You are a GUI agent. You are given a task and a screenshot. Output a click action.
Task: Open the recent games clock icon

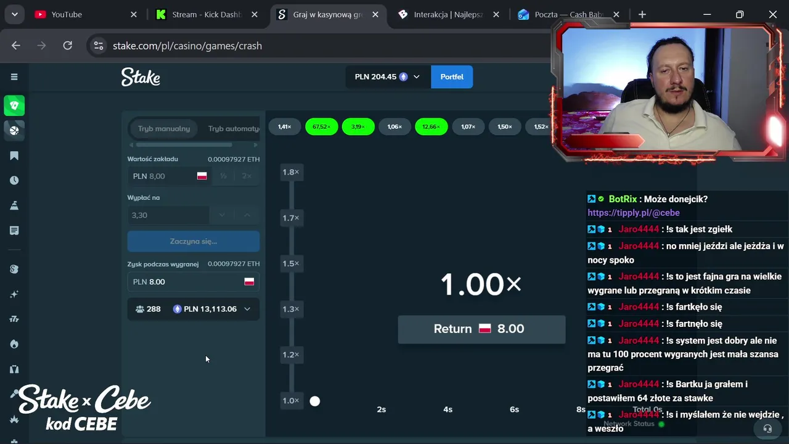tap(14, 180)
